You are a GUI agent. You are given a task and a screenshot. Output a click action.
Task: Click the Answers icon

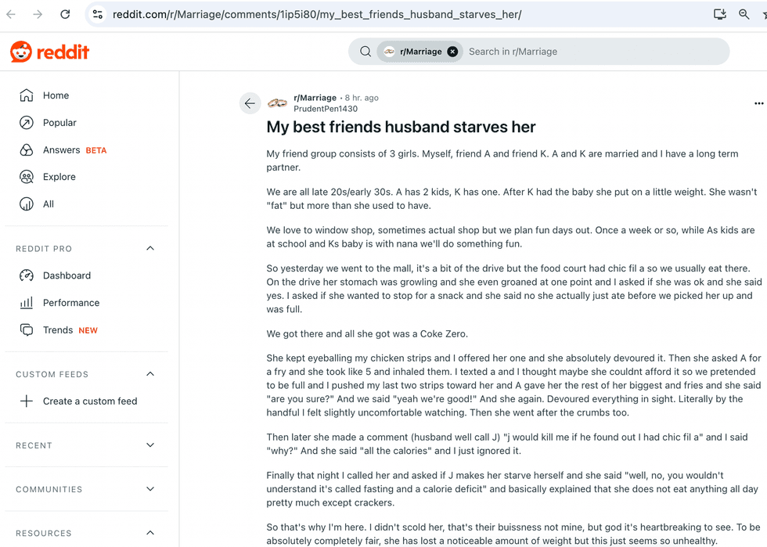click(27, 150)
